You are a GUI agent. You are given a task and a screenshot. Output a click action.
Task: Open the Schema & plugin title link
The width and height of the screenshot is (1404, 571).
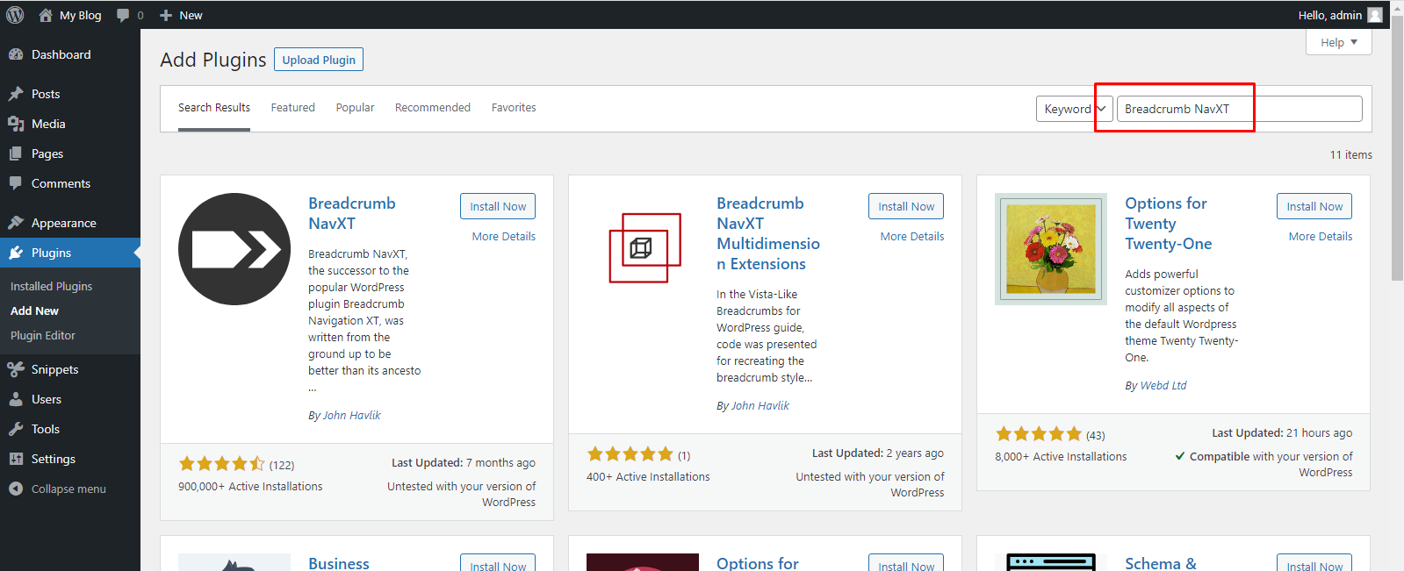pos(1161,563)
